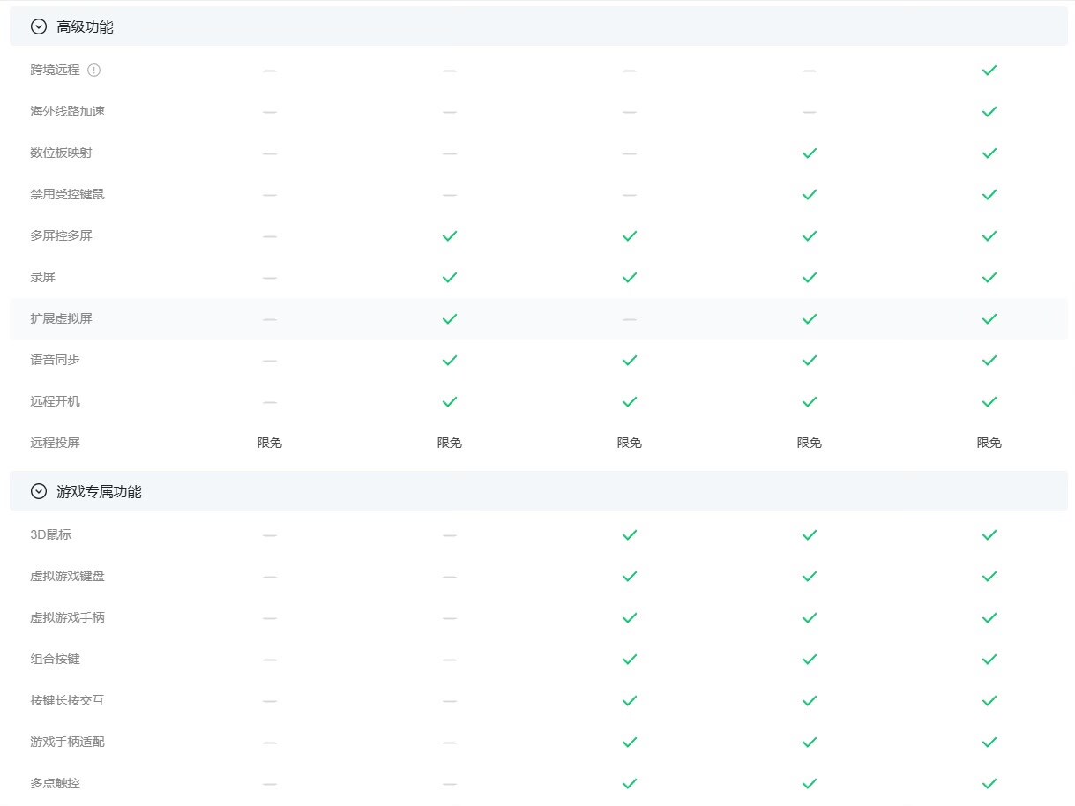
Task: Click the 虚拟游戏键盘 row label
Action: [67, 576]
